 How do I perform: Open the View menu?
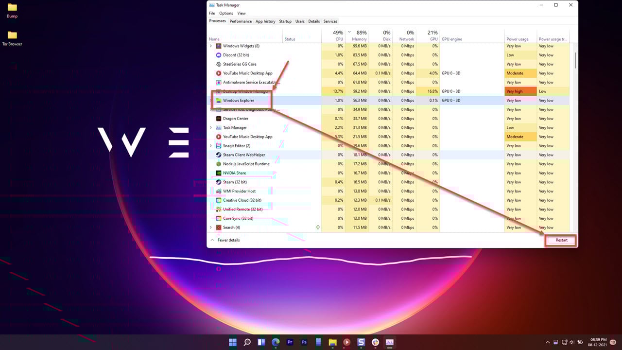(242, 13)
